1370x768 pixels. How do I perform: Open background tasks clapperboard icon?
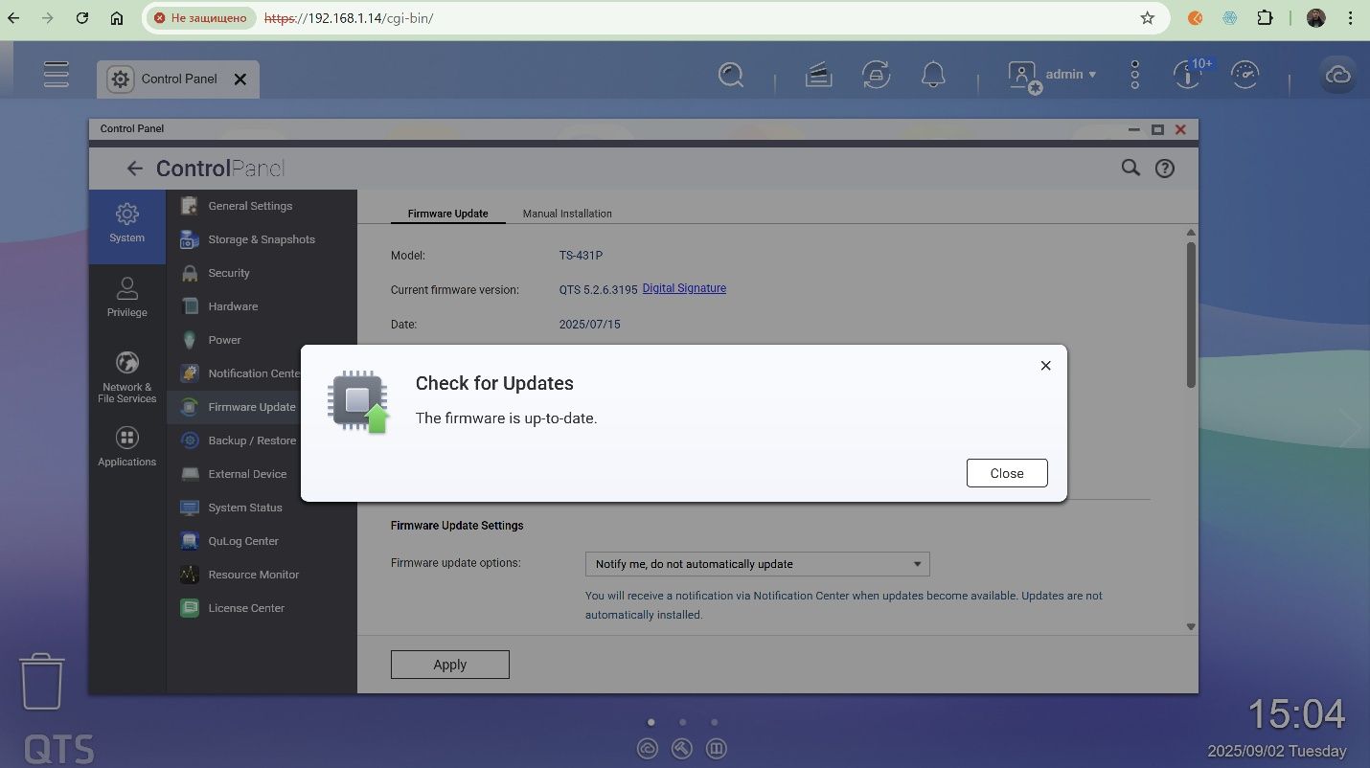point(818,75)
